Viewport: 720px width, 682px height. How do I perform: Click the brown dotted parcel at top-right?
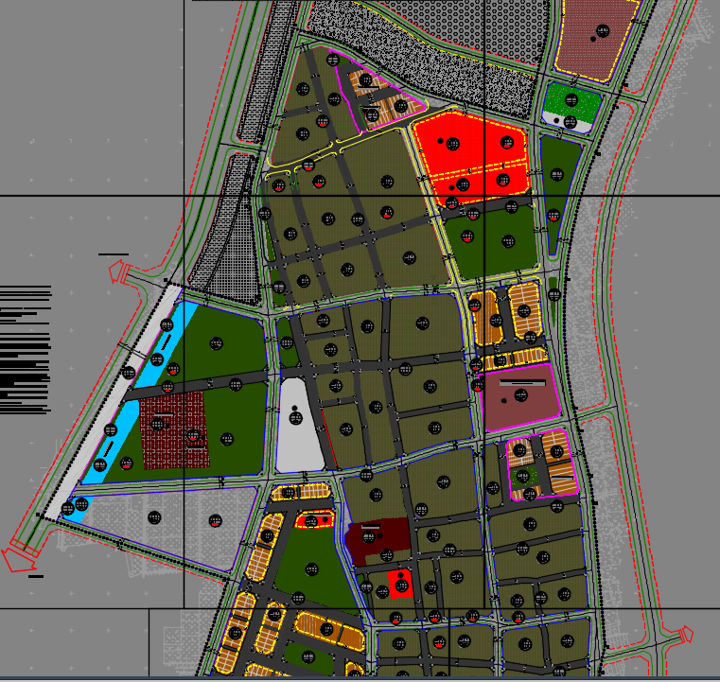(598, 36)
